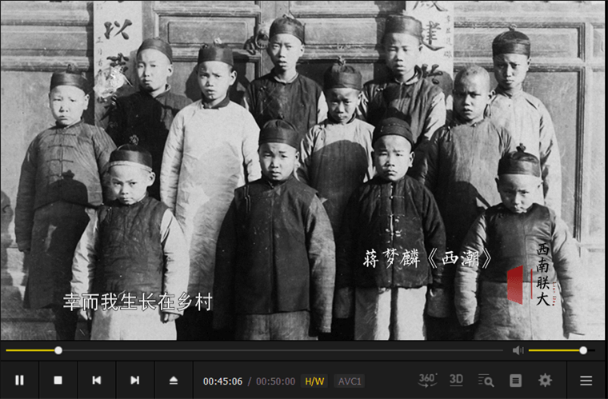
Task: Toggle 3D video mode
Action: [x=456, y=380]
